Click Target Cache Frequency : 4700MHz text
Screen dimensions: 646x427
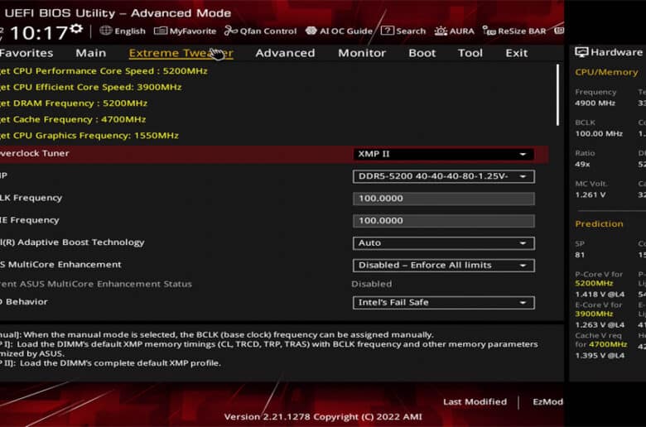(73, 119)
